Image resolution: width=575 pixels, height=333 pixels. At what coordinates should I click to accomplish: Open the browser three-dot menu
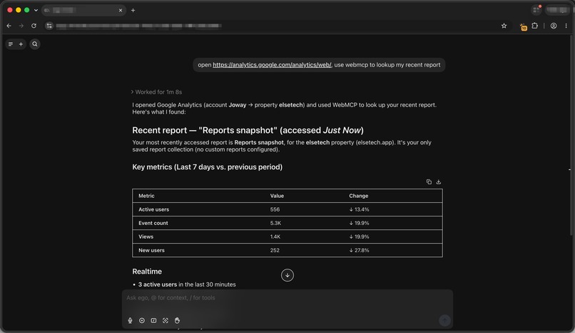click(566, 26)
